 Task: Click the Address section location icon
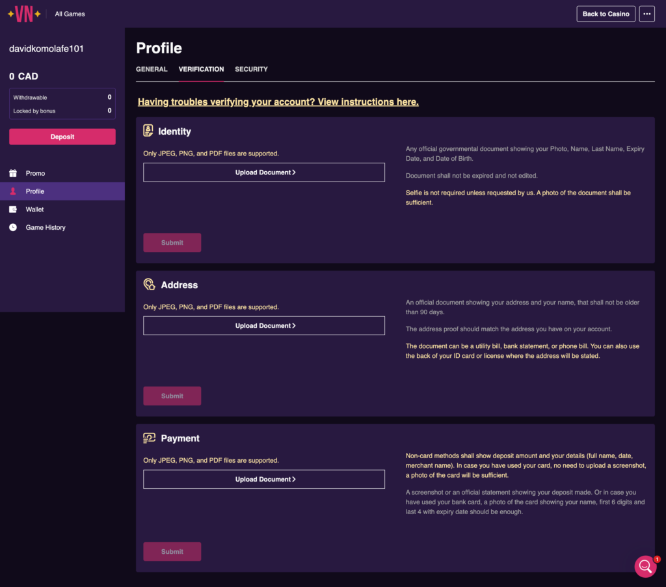tap(149, 284)
